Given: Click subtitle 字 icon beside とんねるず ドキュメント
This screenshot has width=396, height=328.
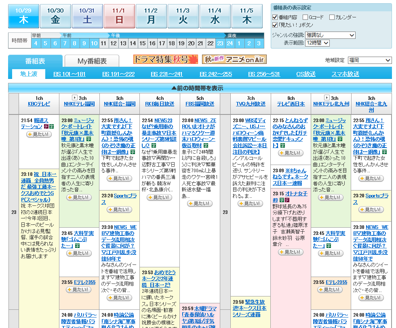Looking at the screenshot, I should (x=282, y=146).
